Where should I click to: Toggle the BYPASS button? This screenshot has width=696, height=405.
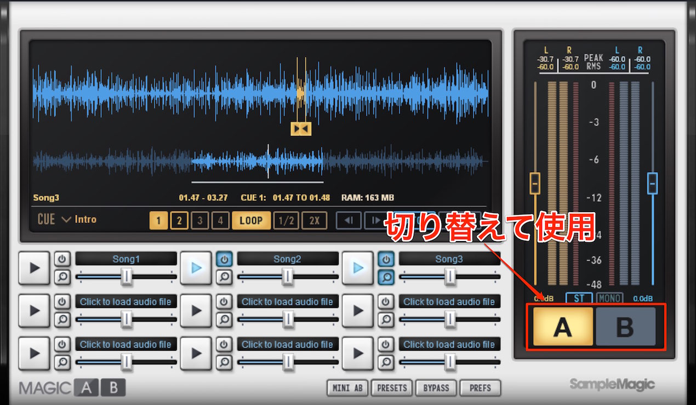point(436,388)
